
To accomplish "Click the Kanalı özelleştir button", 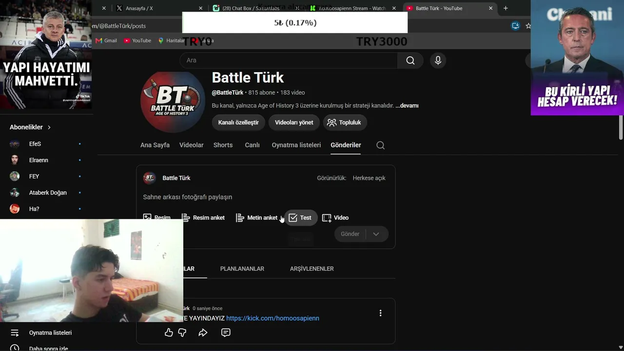I will click(238, 122).
